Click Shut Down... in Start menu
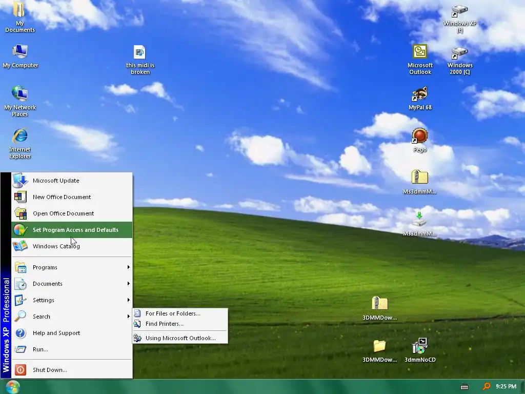 tap(72, 370)
